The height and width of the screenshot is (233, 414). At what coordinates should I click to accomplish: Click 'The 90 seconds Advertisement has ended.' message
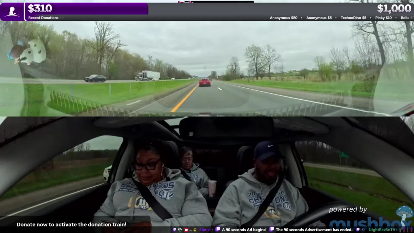coord(315,230)
